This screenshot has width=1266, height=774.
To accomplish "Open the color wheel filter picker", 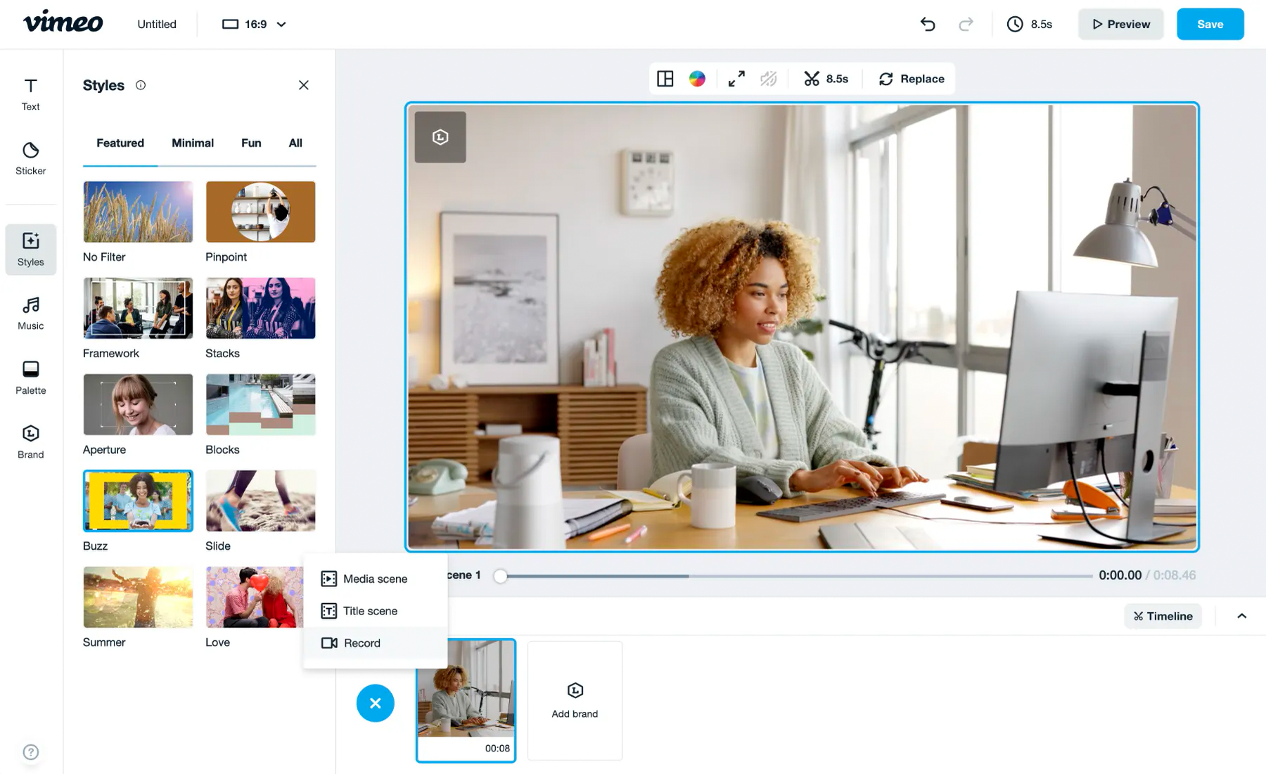I will coord(697,79).
